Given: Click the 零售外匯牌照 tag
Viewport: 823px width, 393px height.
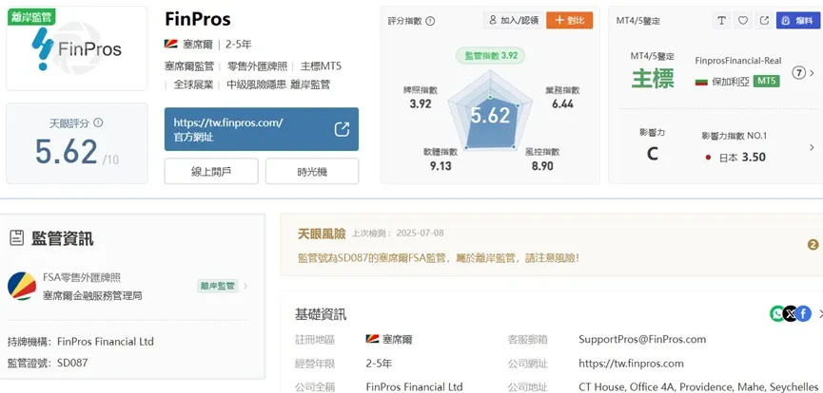Looking at the screenshot, I should pos(257,66).
